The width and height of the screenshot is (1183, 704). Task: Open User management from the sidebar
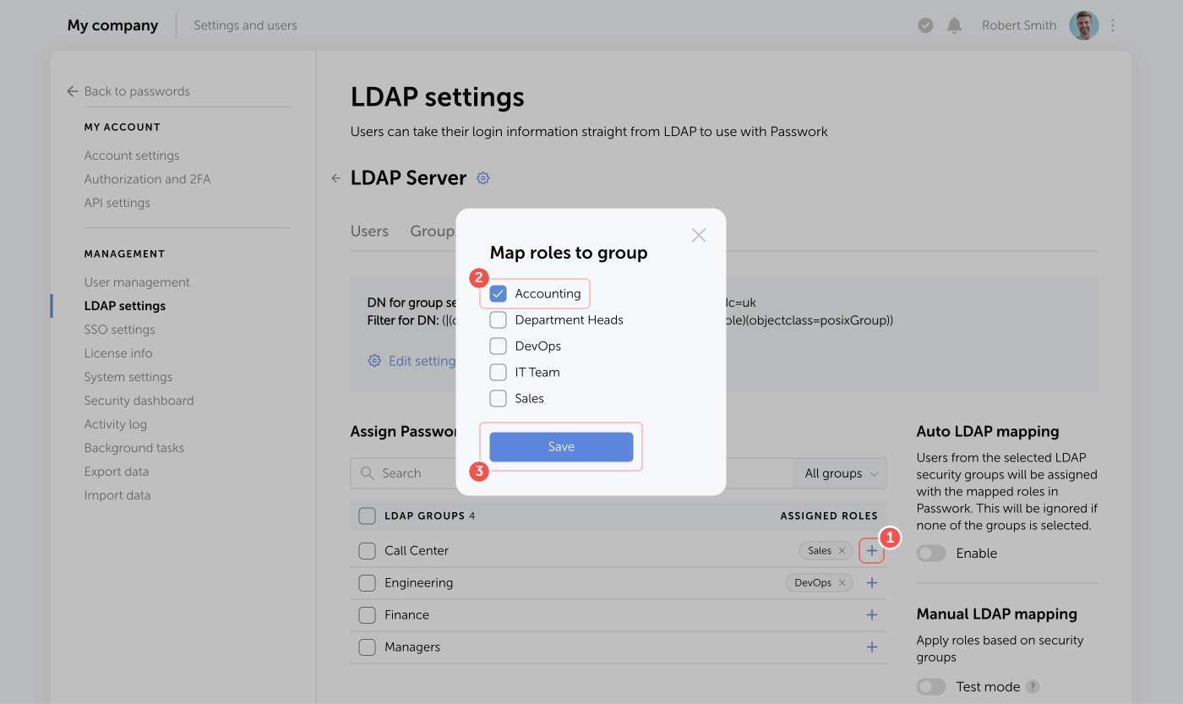(x=137, y=281)
